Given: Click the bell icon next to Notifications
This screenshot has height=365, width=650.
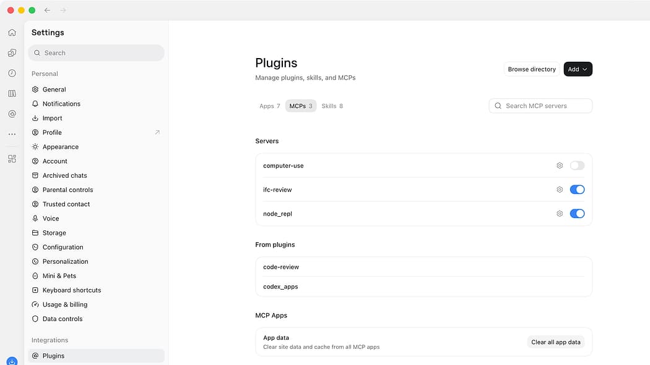Looking at the screenshot, I should [x=35, y=104].
